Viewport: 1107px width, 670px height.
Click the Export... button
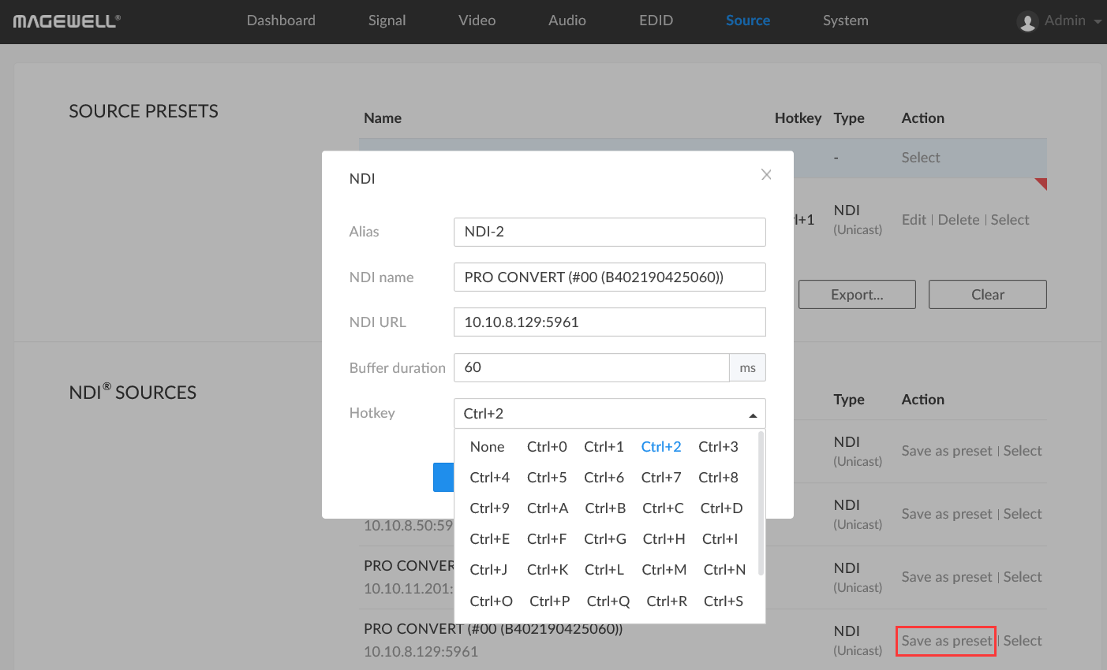[x=857, y=295]
